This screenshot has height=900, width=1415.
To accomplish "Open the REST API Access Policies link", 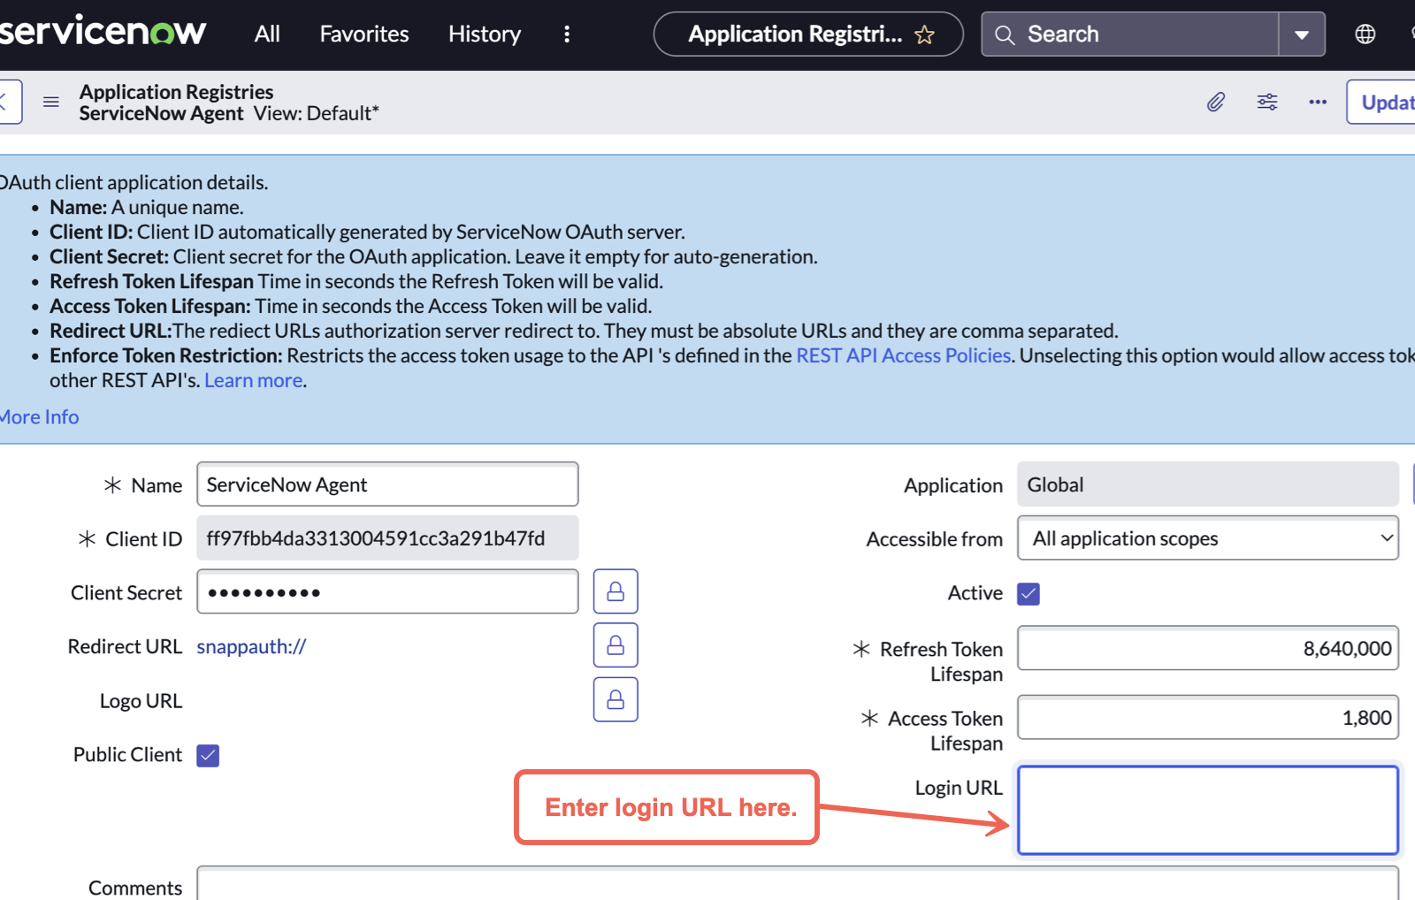I will tap(903, 355).
